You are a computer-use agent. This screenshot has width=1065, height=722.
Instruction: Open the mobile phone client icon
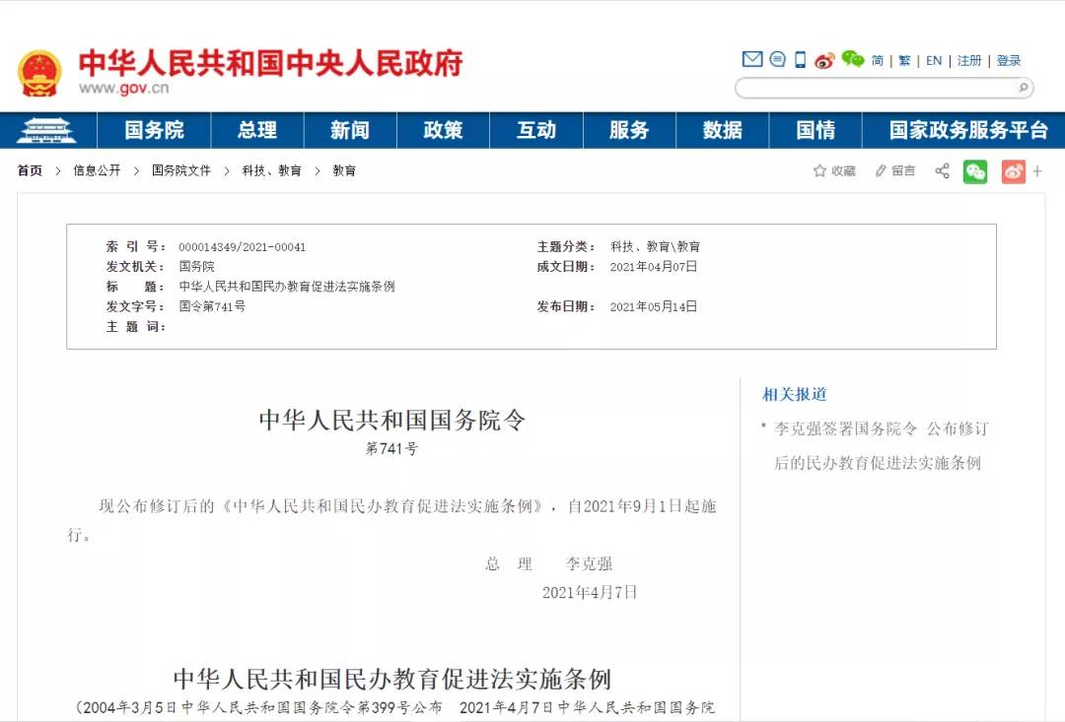coord(800,60)
